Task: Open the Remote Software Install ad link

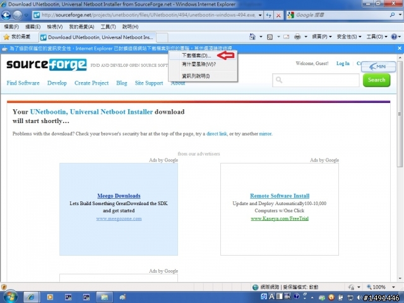Action: (x=280, y=196)
